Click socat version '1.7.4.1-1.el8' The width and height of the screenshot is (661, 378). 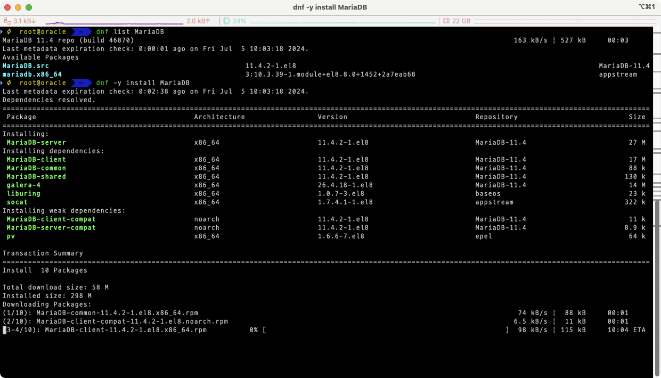click(345, 202)
